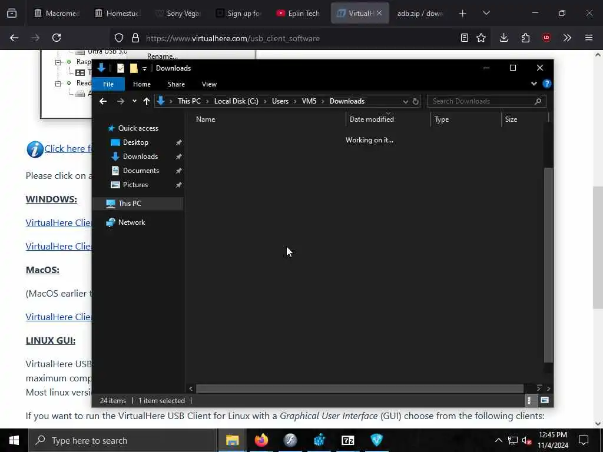List all tabs dropdown arrow
This screenshot has width=603, height=452.
(x=486, y=13)
